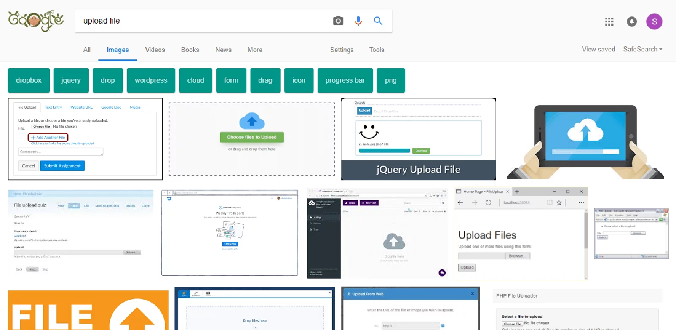Click the magnifying glass search button

coord(378,21)
